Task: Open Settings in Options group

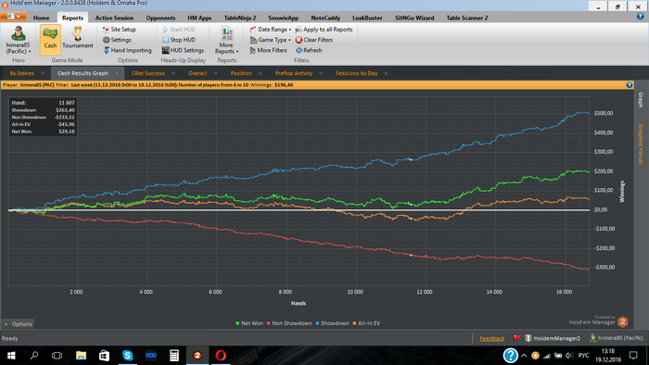Action: [x=117, y=40]
